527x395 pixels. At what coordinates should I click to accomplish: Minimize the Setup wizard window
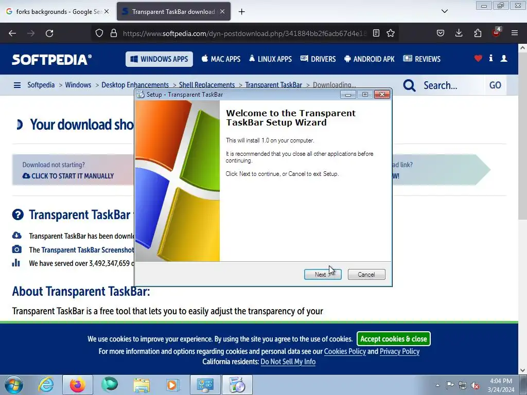348,95
